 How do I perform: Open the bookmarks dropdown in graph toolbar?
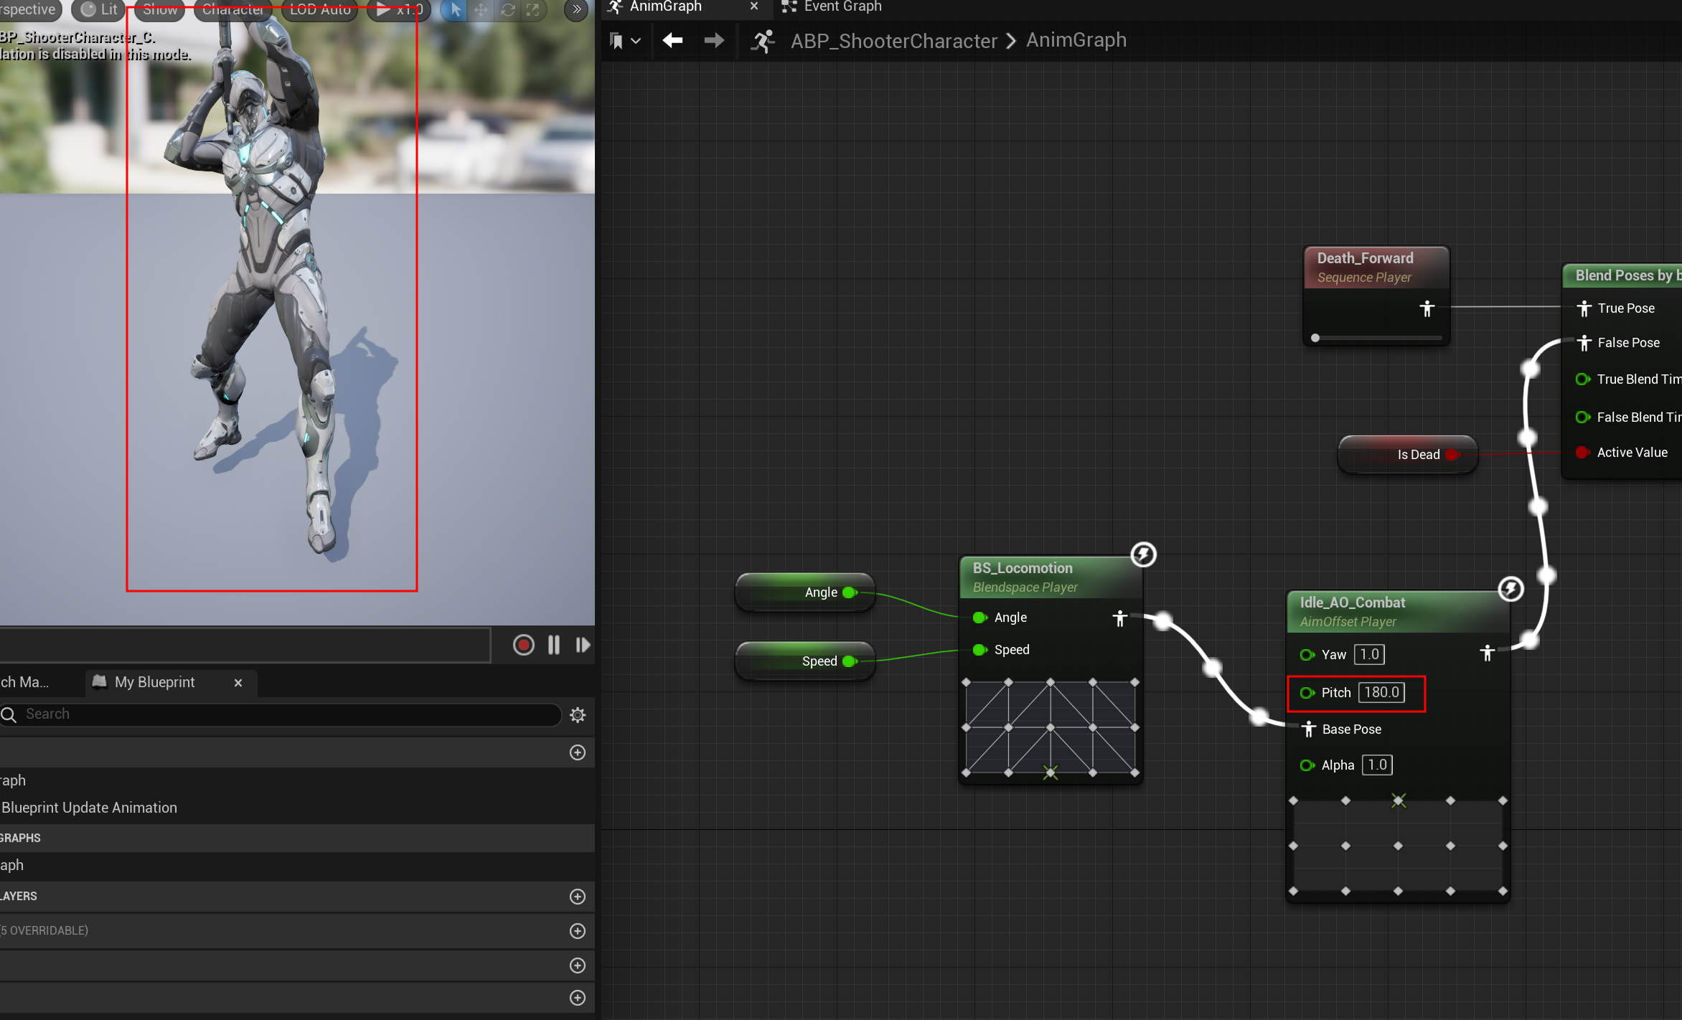(624, 41)
